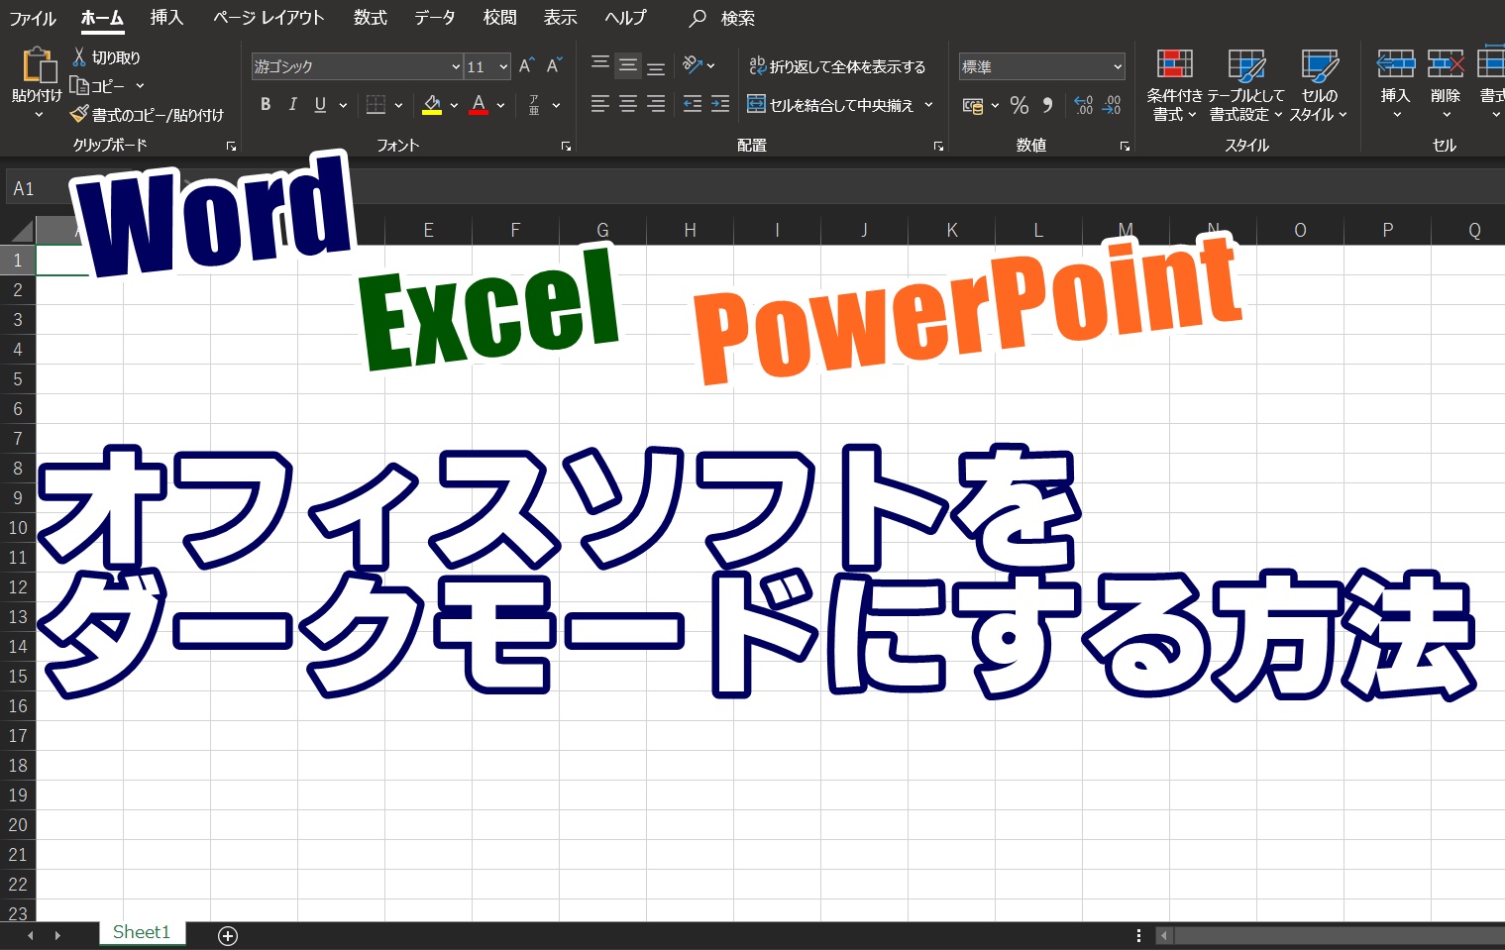Viewport: 1505px width, 950px height.
Task: Click the Select All corner triangle
Action: 22,232
